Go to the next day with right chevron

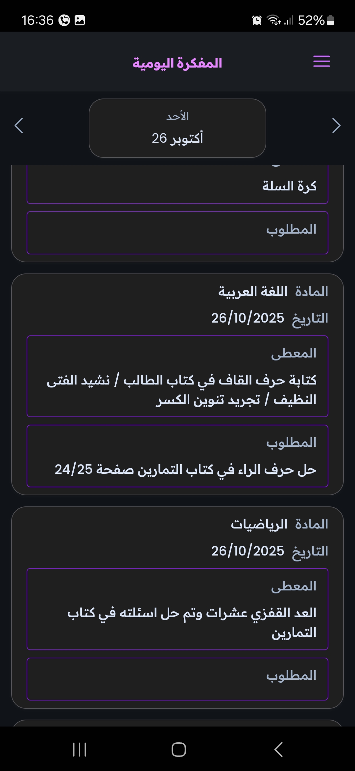336,126
